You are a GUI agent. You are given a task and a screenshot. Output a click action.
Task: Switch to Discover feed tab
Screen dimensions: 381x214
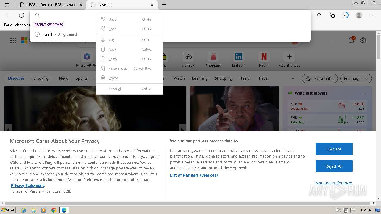(16, 78)
